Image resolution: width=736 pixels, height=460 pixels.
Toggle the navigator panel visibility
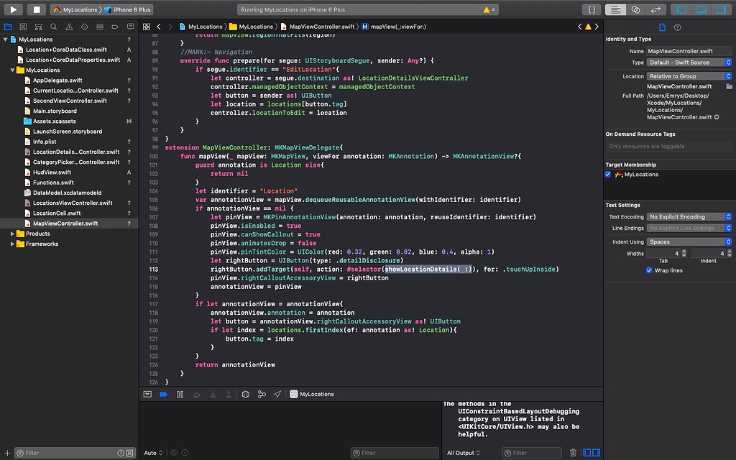coord(681,9)
